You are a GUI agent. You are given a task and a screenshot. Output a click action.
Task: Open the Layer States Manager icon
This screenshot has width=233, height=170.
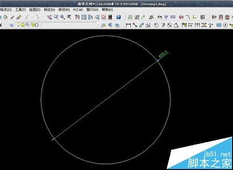click(x=117, y=25)
